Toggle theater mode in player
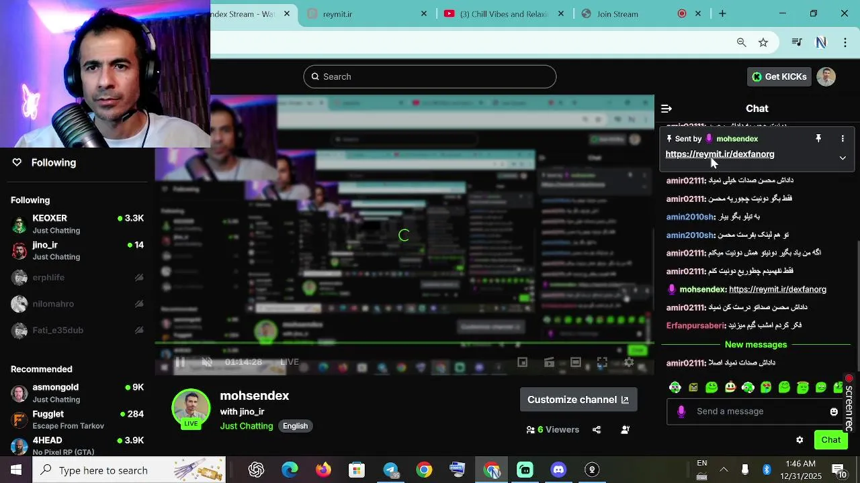Image resolution: width=860 pixels, height=483 pixels. 576,362
